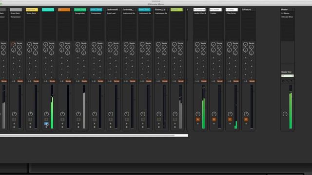Select the C-Delay return track name
Screen dimensions: 312x175
(232, 10)
